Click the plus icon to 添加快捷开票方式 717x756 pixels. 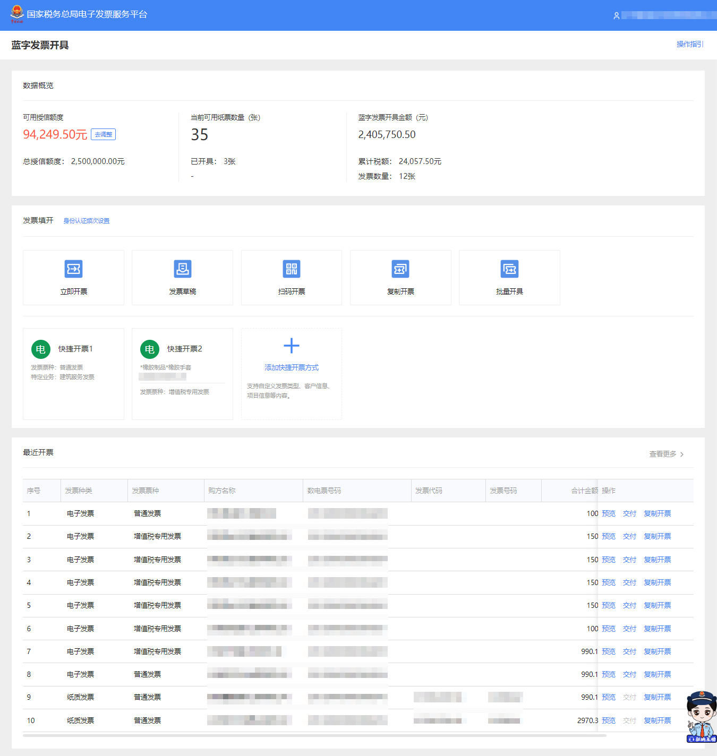click(291, 346)
